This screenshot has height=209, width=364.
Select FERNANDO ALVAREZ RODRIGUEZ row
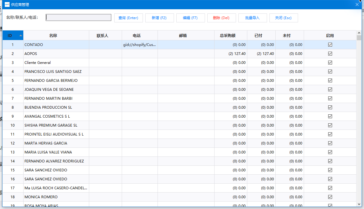point(179,161)
